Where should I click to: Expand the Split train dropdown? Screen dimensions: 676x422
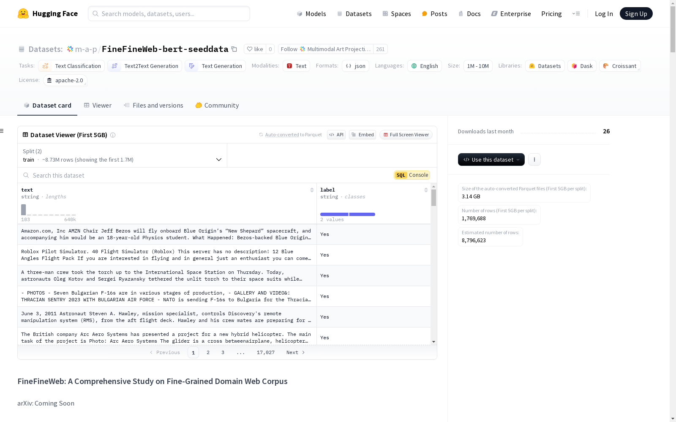[123, 155]
